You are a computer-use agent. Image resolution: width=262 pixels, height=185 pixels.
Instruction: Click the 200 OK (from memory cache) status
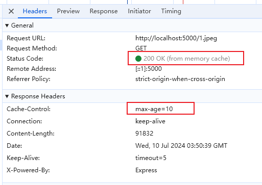pyautogui.click(x=187, y=59)
